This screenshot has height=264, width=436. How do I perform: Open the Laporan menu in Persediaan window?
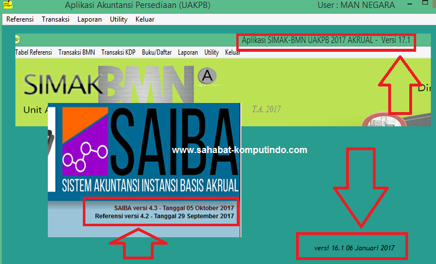pyautogui.click(x=89, y=19)
